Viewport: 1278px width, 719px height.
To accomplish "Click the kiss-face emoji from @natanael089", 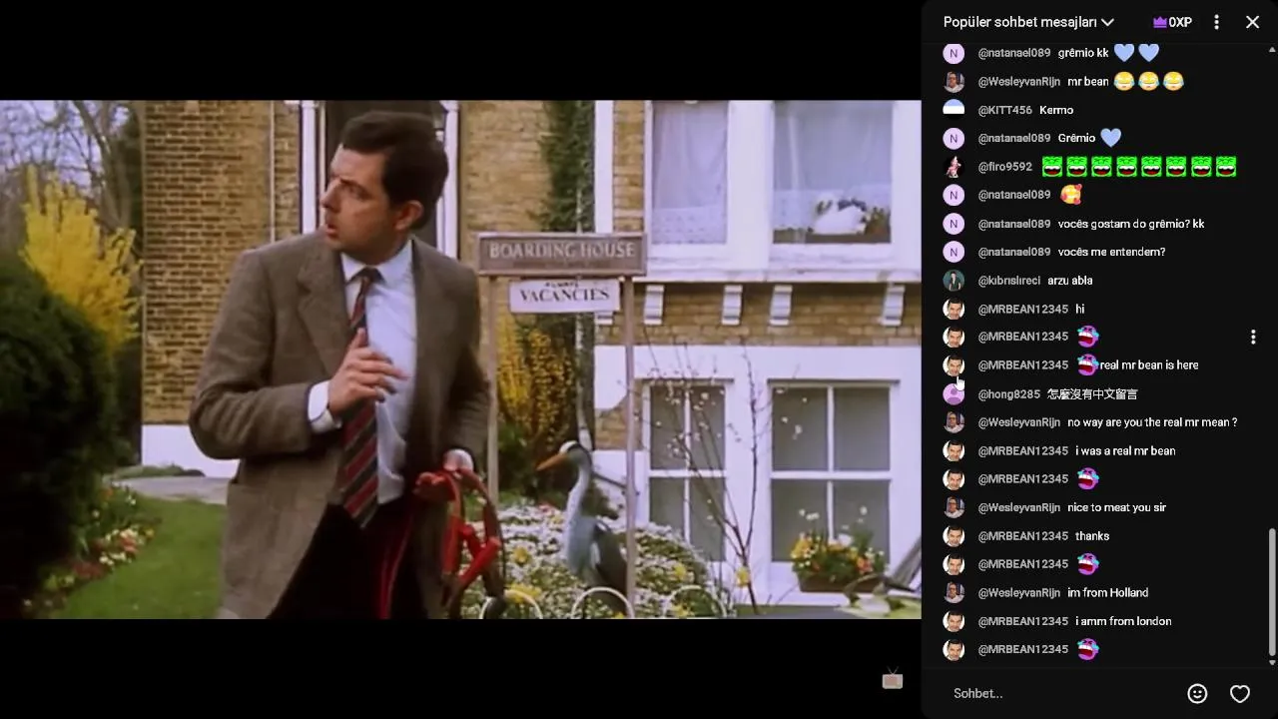I will 1070,195.
